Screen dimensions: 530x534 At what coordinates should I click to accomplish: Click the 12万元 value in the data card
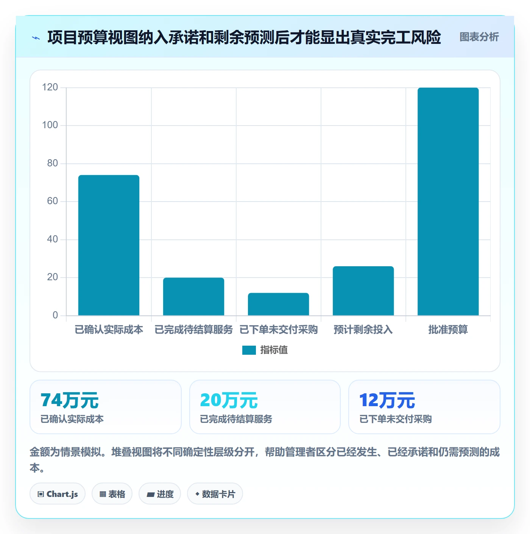coord(387,400)
